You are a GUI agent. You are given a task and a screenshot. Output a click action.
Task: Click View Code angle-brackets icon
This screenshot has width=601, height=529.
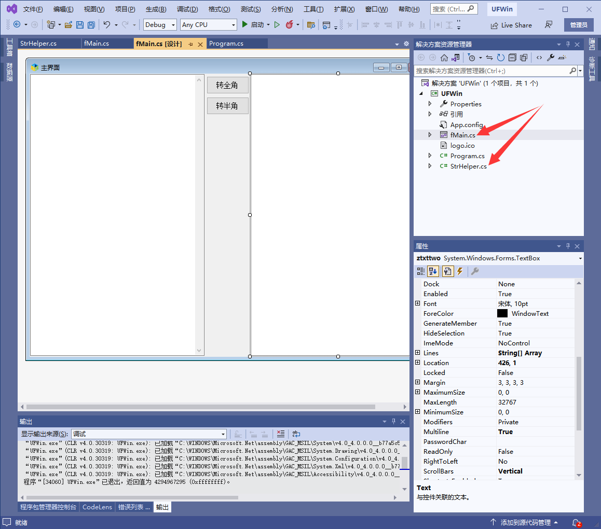539,58
